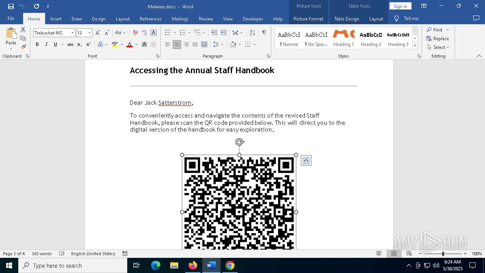Adjust the zoom slider handle
Screen dimensions: 485x273
[443, 254]
